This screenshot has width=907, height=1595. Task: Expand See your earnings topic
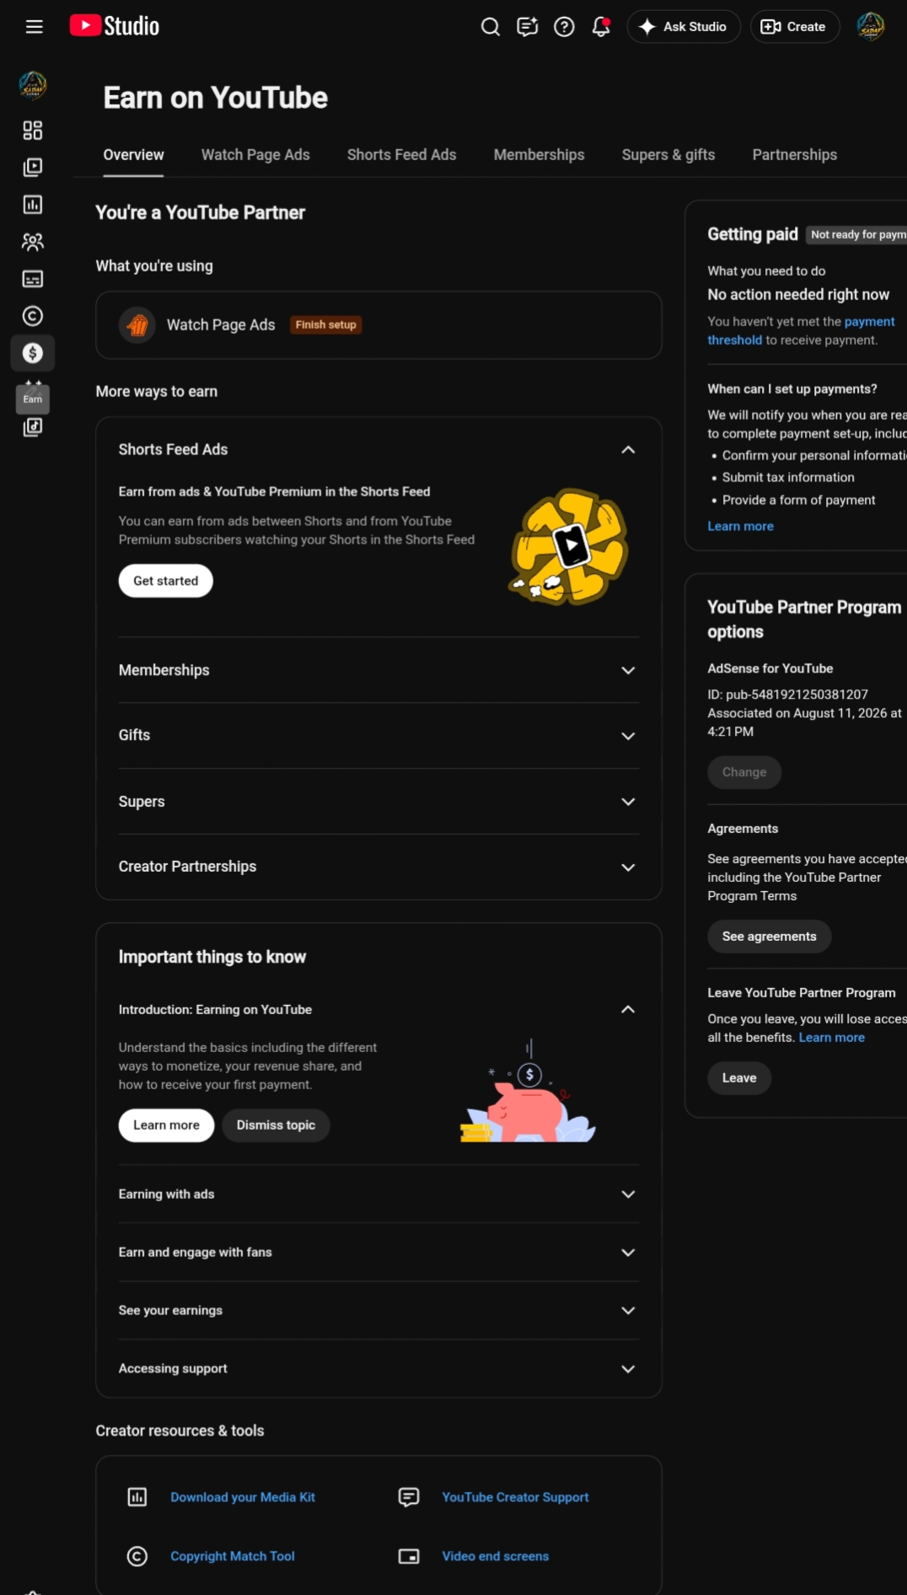point(628,1311)
